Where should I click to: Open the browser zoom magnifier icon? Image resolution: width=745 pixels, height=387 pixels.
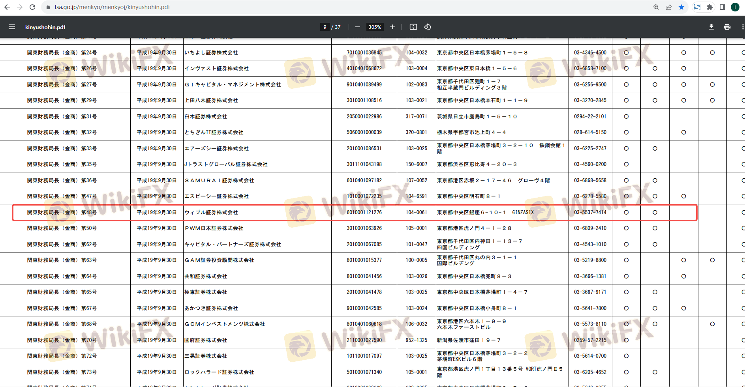656,7
